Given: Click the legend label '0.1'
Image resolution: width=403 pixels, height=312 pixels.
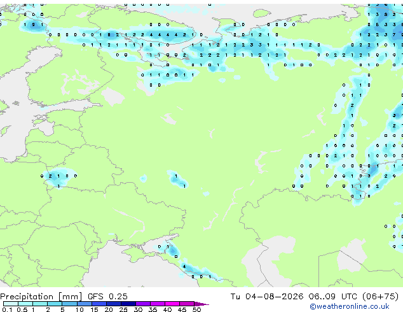Looking at the screenshot, I should click(7, 309).
